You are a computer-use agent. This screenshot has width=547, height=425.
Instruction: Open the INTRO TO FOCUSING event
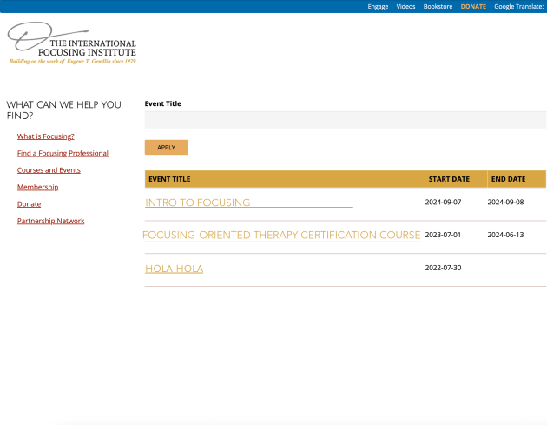pyautogui.click(x=198, y=203)
